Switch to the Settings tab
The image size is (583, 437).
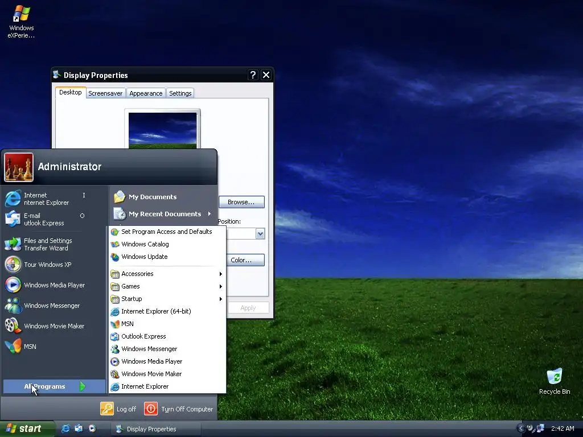point(180,93)
